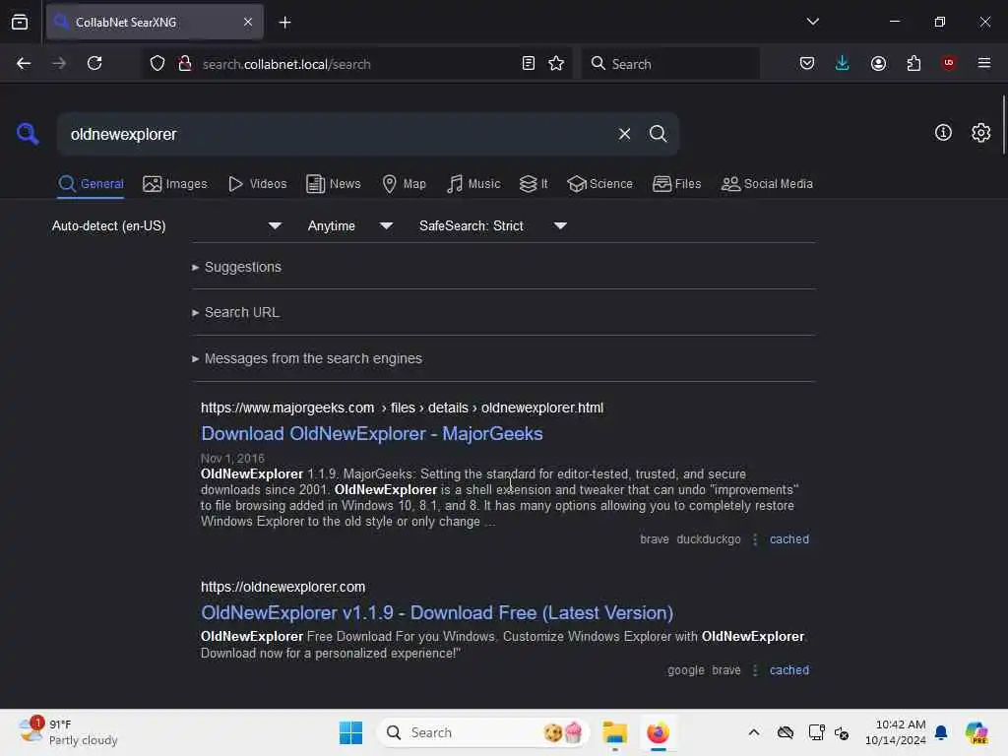Open weather widget 91°F Partly cloudy
This screenshot has height=756, width=1008.
coord(68,732)
